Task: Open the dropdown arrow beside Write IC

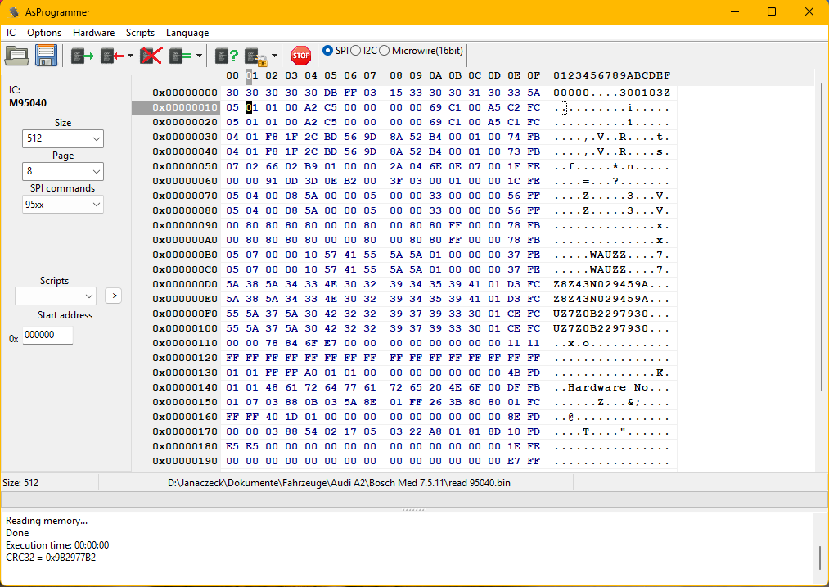Action: pyautogui.click(x=130, y=56)
